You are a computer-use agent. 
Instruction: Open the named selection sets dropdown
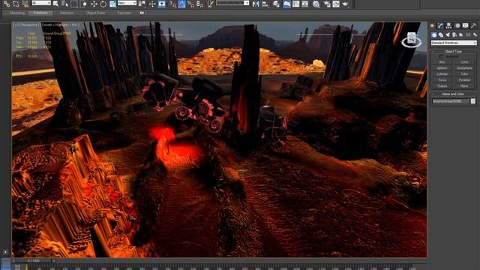pyautogui.click(x=233, y=3)
